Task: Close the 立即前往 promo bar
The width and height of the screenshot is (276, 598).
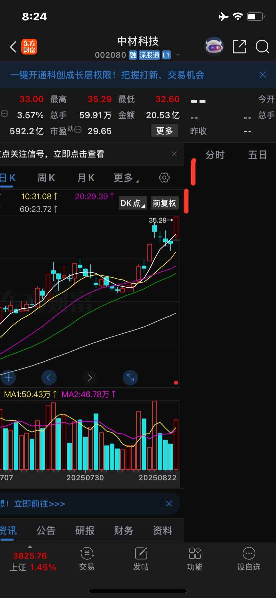Action: (169, 504)
